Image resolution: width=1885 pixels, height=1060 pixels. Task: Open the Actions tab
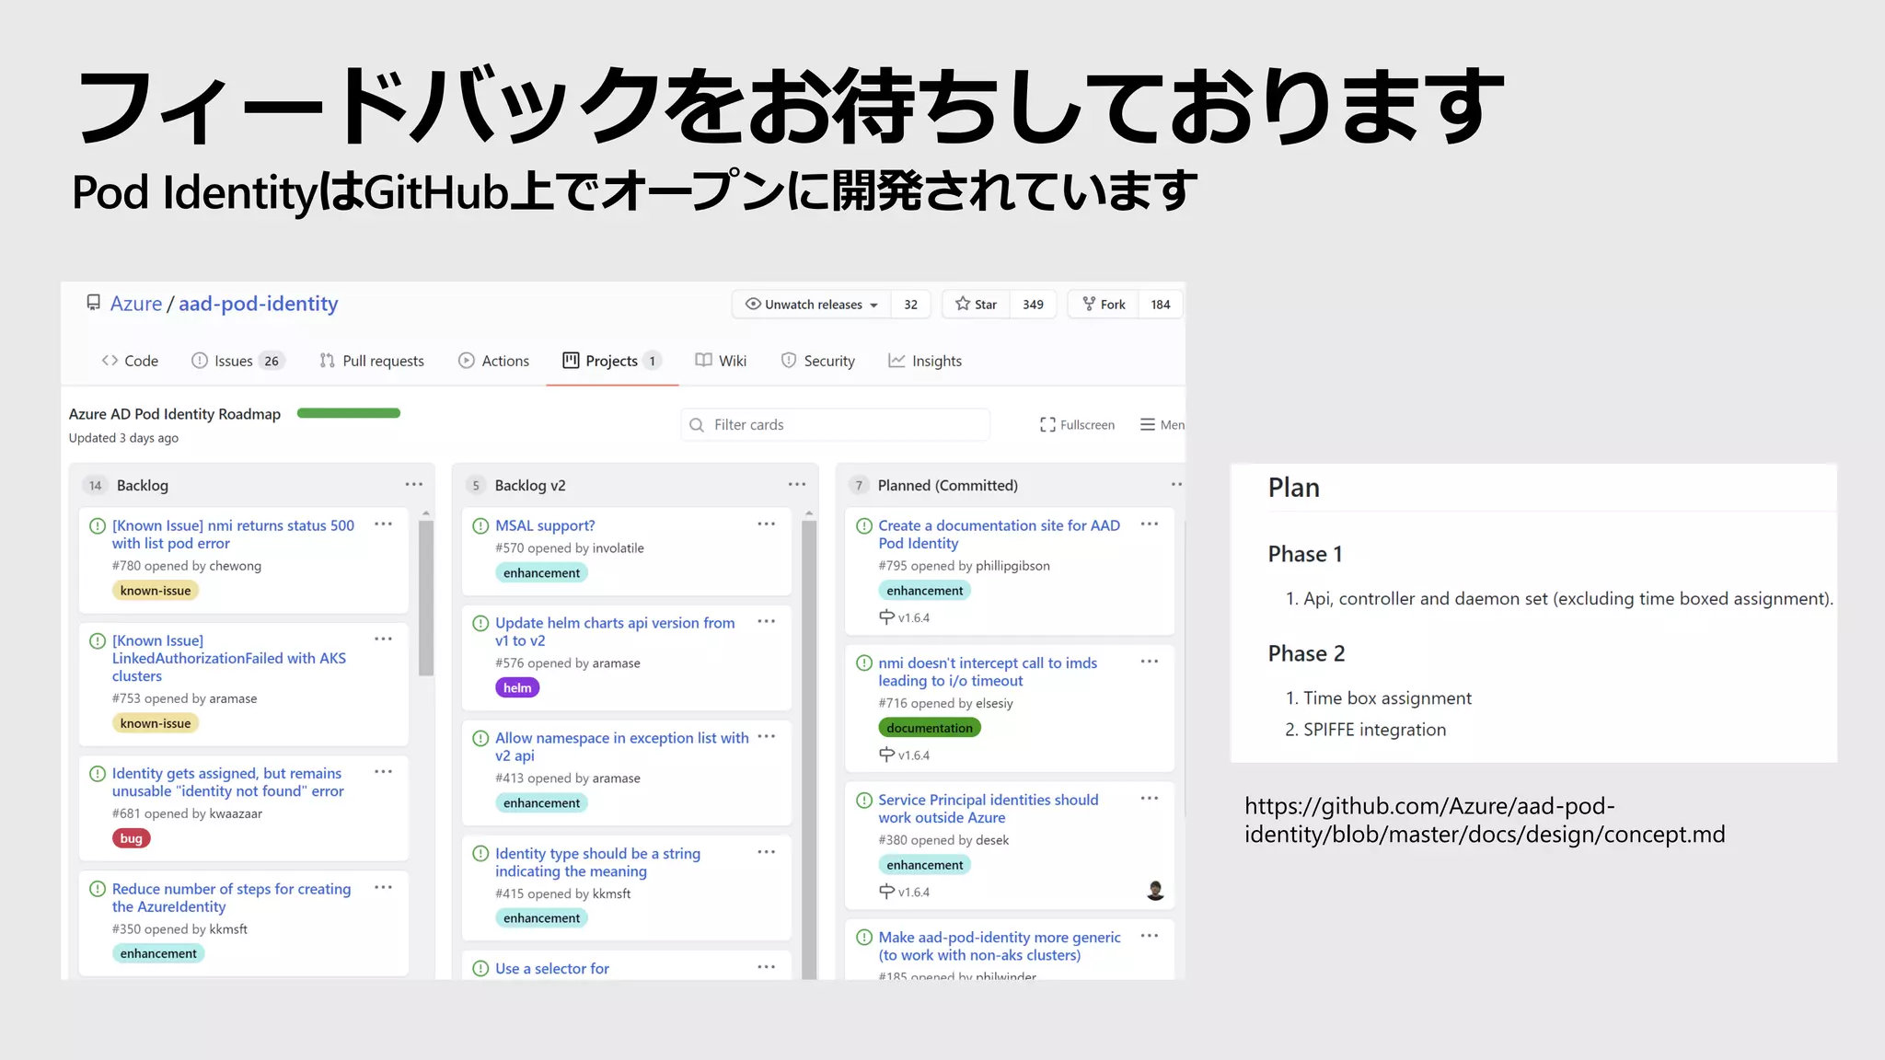point(494,361)
